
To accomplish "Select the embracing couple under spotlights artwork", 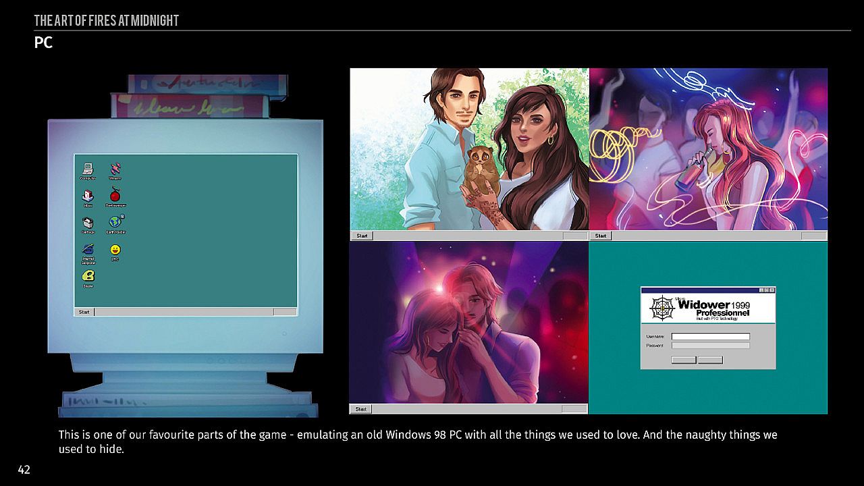I will [468, 323].
